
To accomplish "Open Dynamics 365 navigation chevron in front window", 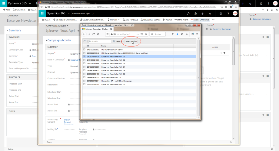I will click(68, 14).
